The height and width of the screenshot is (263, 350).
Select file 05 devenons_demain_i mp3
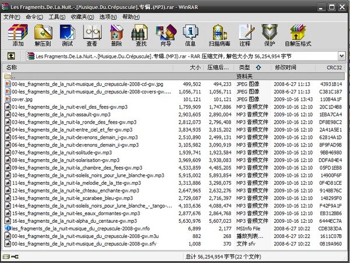click(75, 137)
